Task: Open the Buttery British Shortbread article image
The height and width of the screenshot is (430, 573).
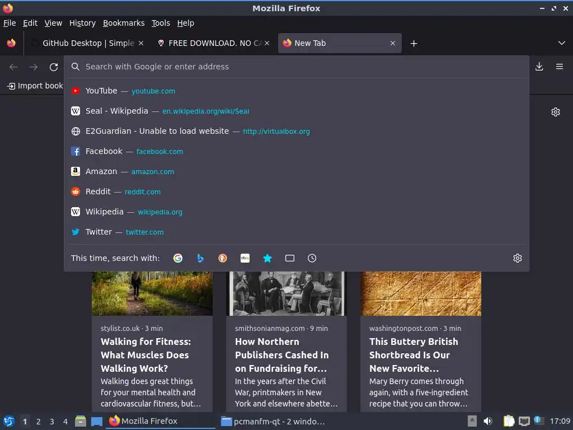Action: coord(421,293)
